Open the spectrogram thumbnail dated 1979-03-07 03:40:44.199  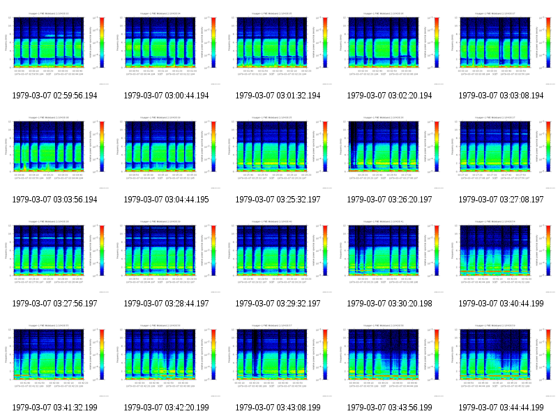point(501,255)
